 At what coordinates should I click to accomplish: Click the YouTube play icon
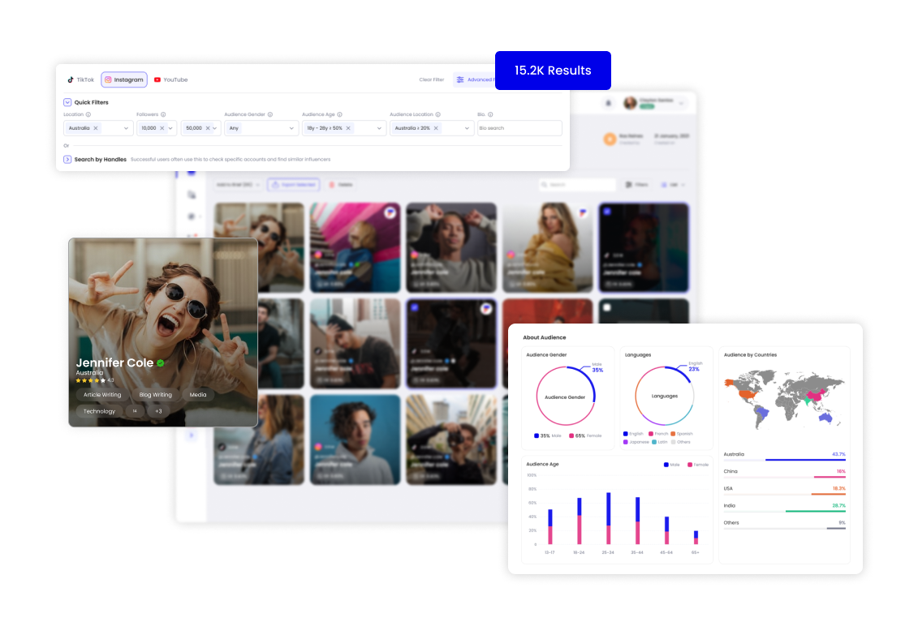157,79
